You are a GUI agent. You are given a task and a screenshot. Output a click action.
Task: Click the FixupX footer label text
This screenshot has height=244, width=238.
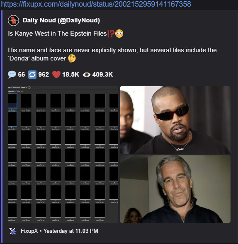pos(29,231)
